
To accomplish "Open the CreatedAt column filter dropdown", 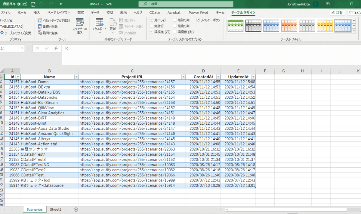I will click(218, 77).
